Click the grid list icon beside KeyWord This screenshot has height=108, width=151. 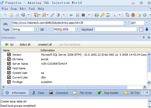click(x=141, y=30)
